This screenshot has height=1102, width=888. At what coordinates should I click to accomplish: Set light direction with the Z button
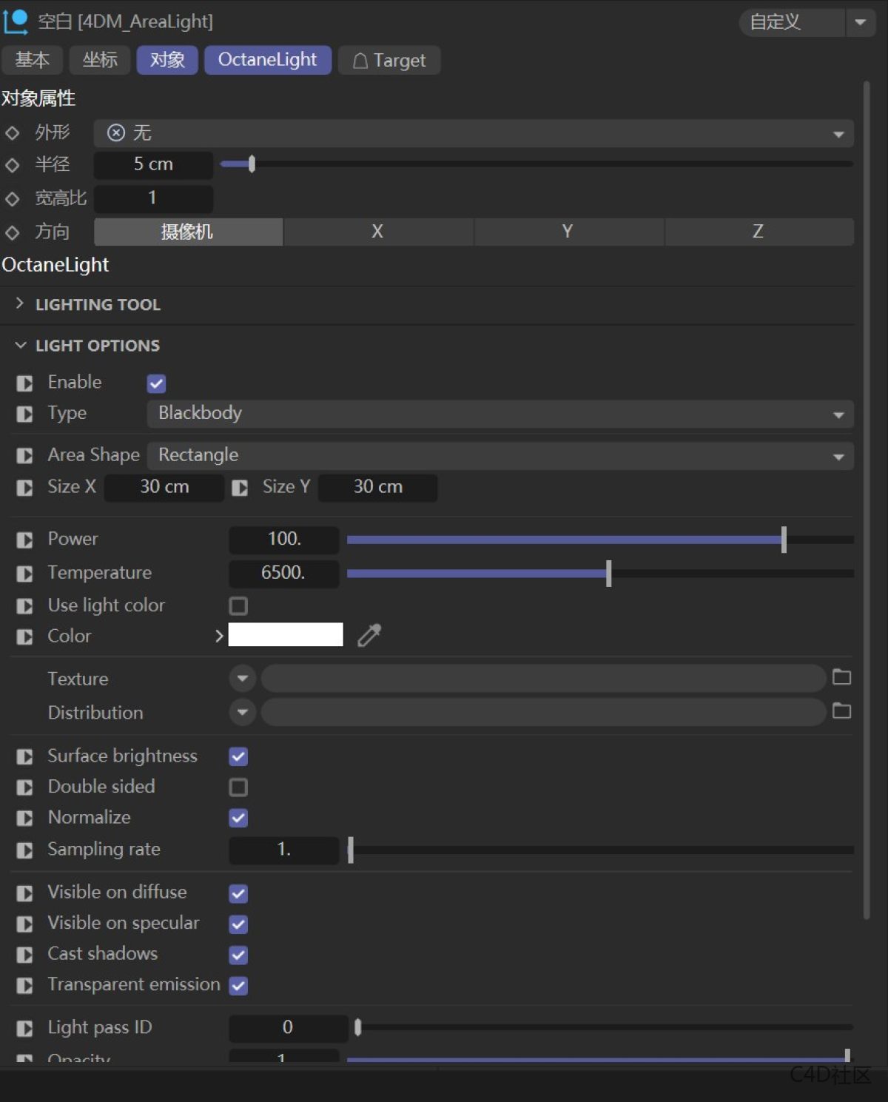(x=758, y=232)
